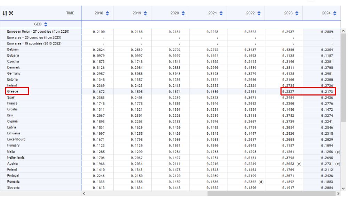Select the Cyprus row label
Viewport: 348px width, 200px height.
pos(13,121)
